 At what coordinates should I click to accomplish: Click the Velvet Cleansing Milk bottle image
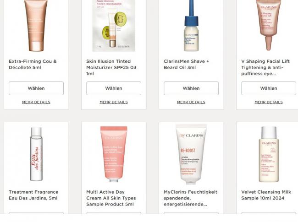pyautogui.click(x=269, y=154)
